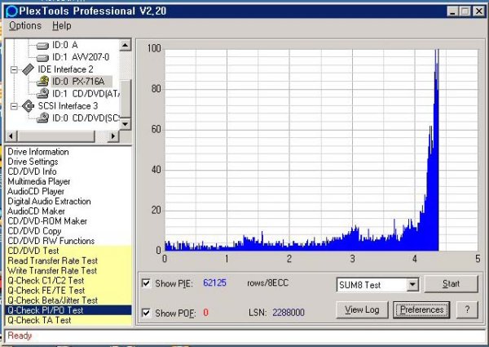Click the PIE value 62125
Image resolution: width=489 pixels, height=347 pixels.
click(x=214, y=282)
